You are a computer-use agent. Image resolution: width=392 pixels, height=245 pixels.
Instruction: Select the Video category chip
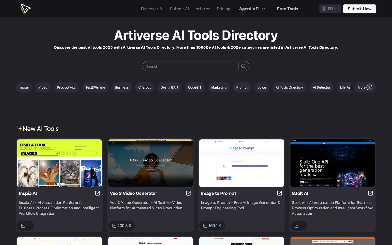click(x=43, y=87)
